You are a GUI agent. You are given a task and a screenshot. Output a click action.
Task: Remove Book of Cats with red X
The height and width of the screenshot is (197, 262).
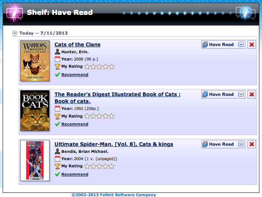click(252, 94)
